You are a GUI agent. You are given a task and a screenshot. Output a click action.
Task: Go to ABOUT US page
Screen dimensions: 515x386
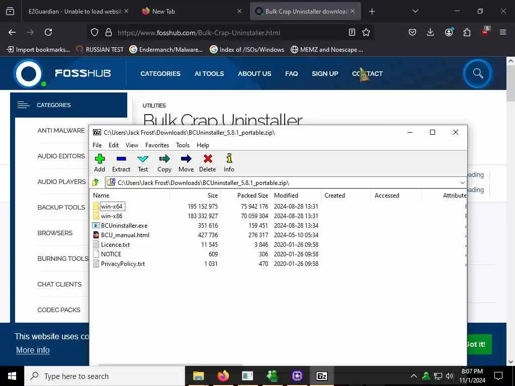coord(254,73)
